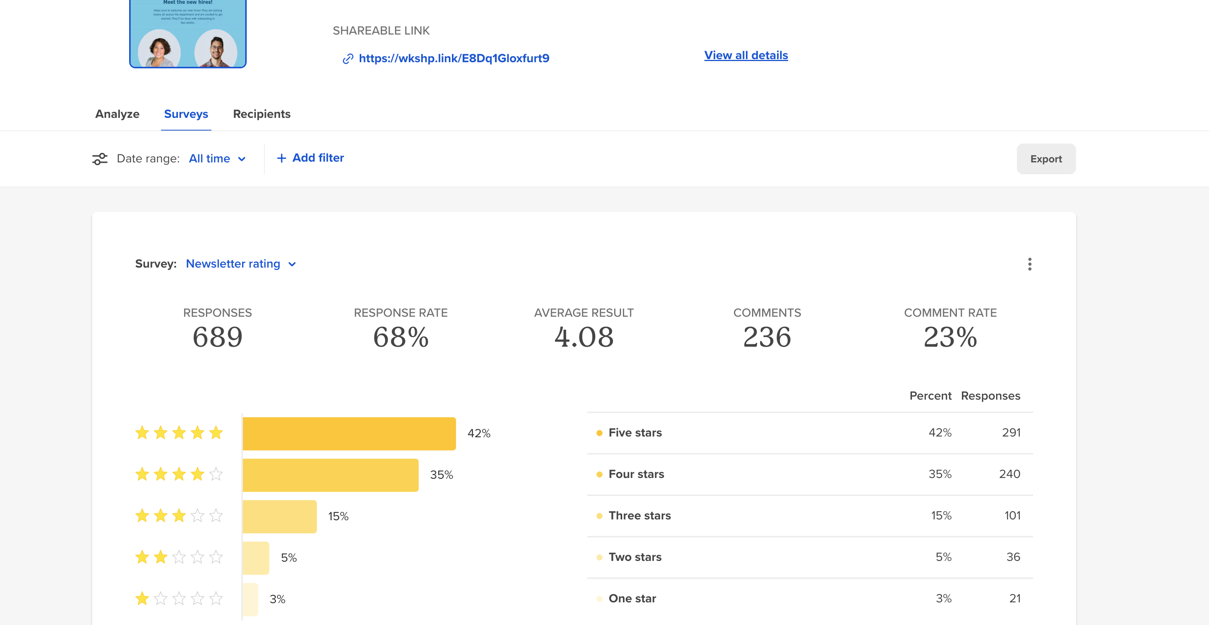Screen dimensions: 1209x625
Task: Click the Responses column header
Action: point(990,396)
